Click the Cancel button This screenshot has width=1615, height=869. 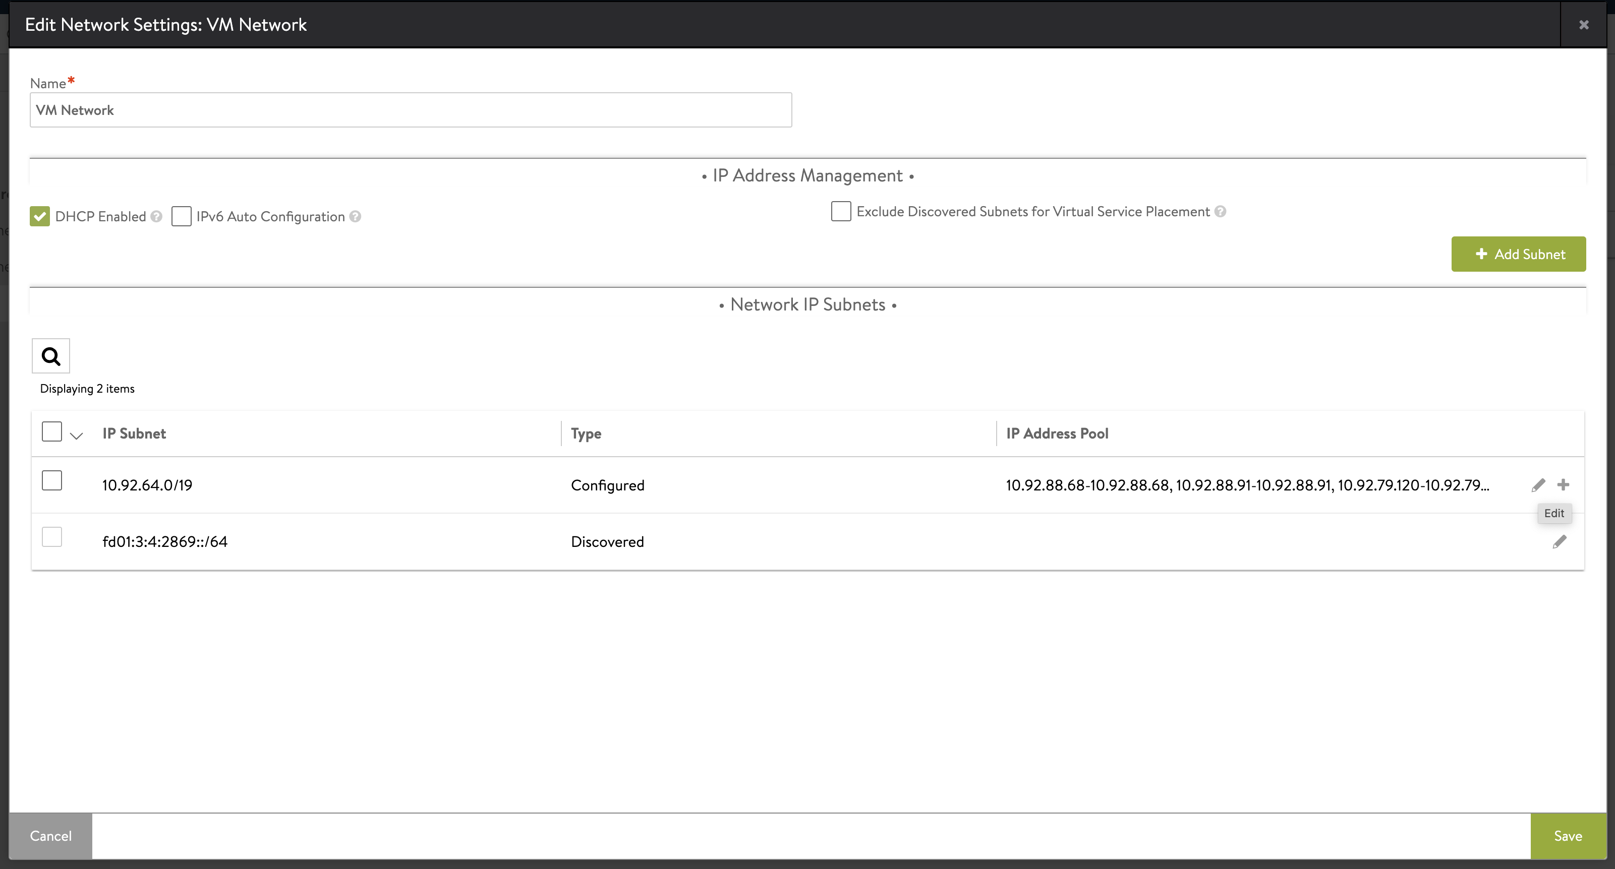click(50, 836)
